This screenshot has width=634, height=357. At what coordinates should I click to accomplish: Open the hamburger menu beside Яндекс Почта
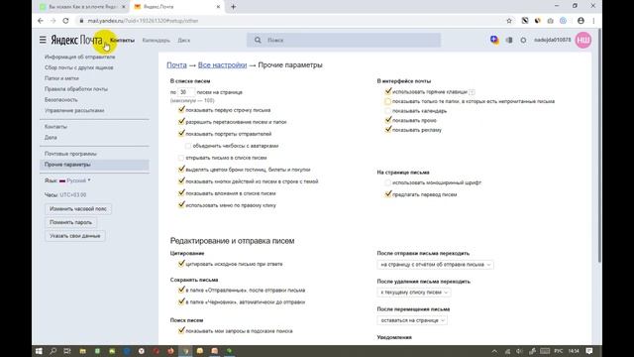pos(43,40)
